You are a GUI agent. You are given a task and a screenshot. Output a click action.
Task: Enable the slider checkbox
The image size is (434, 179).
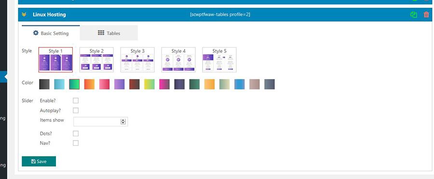[76, 100]
